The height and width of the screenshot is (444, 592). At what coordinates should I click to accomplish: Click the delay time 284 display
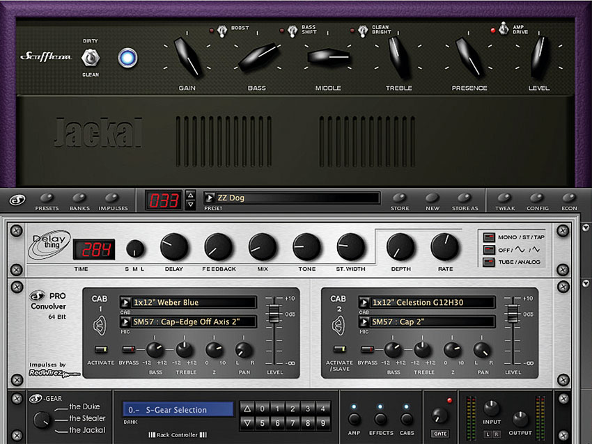pos(93,249)
